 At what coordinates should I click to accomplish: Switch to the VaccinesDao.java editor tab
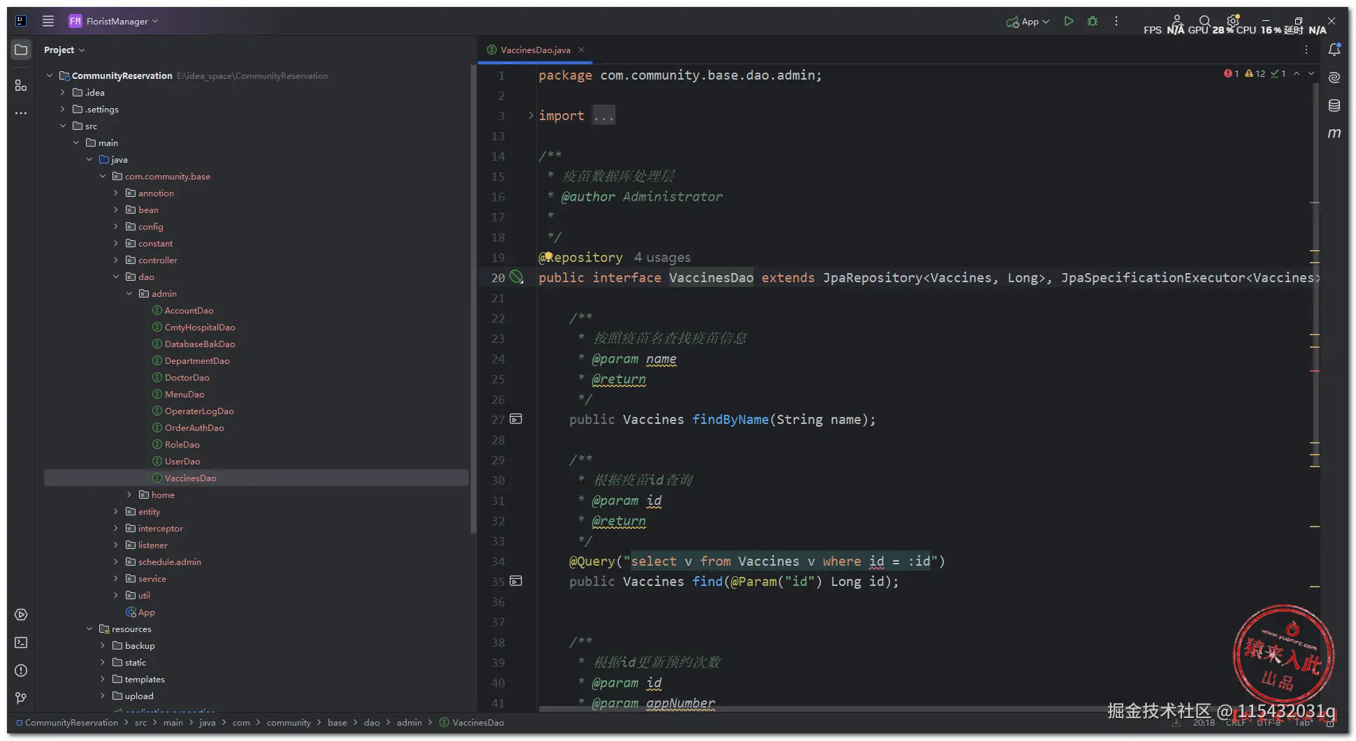click(x=535, y=50)
